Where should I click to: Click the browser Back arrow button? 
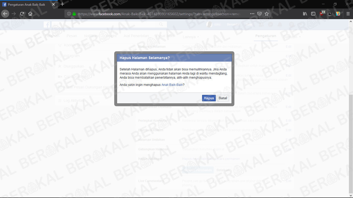tap(5, 14)
